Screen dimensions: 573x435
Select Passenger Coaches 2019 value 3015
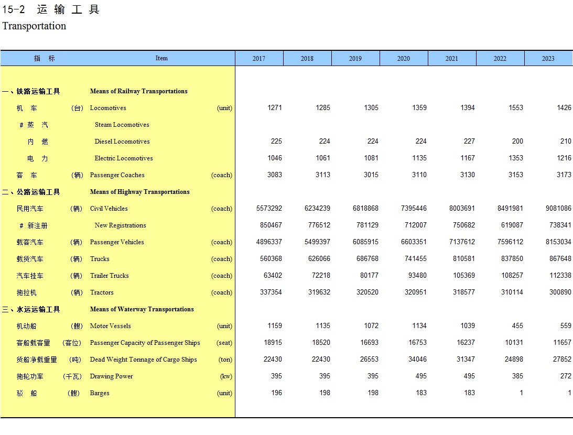(x=371, y=175)
